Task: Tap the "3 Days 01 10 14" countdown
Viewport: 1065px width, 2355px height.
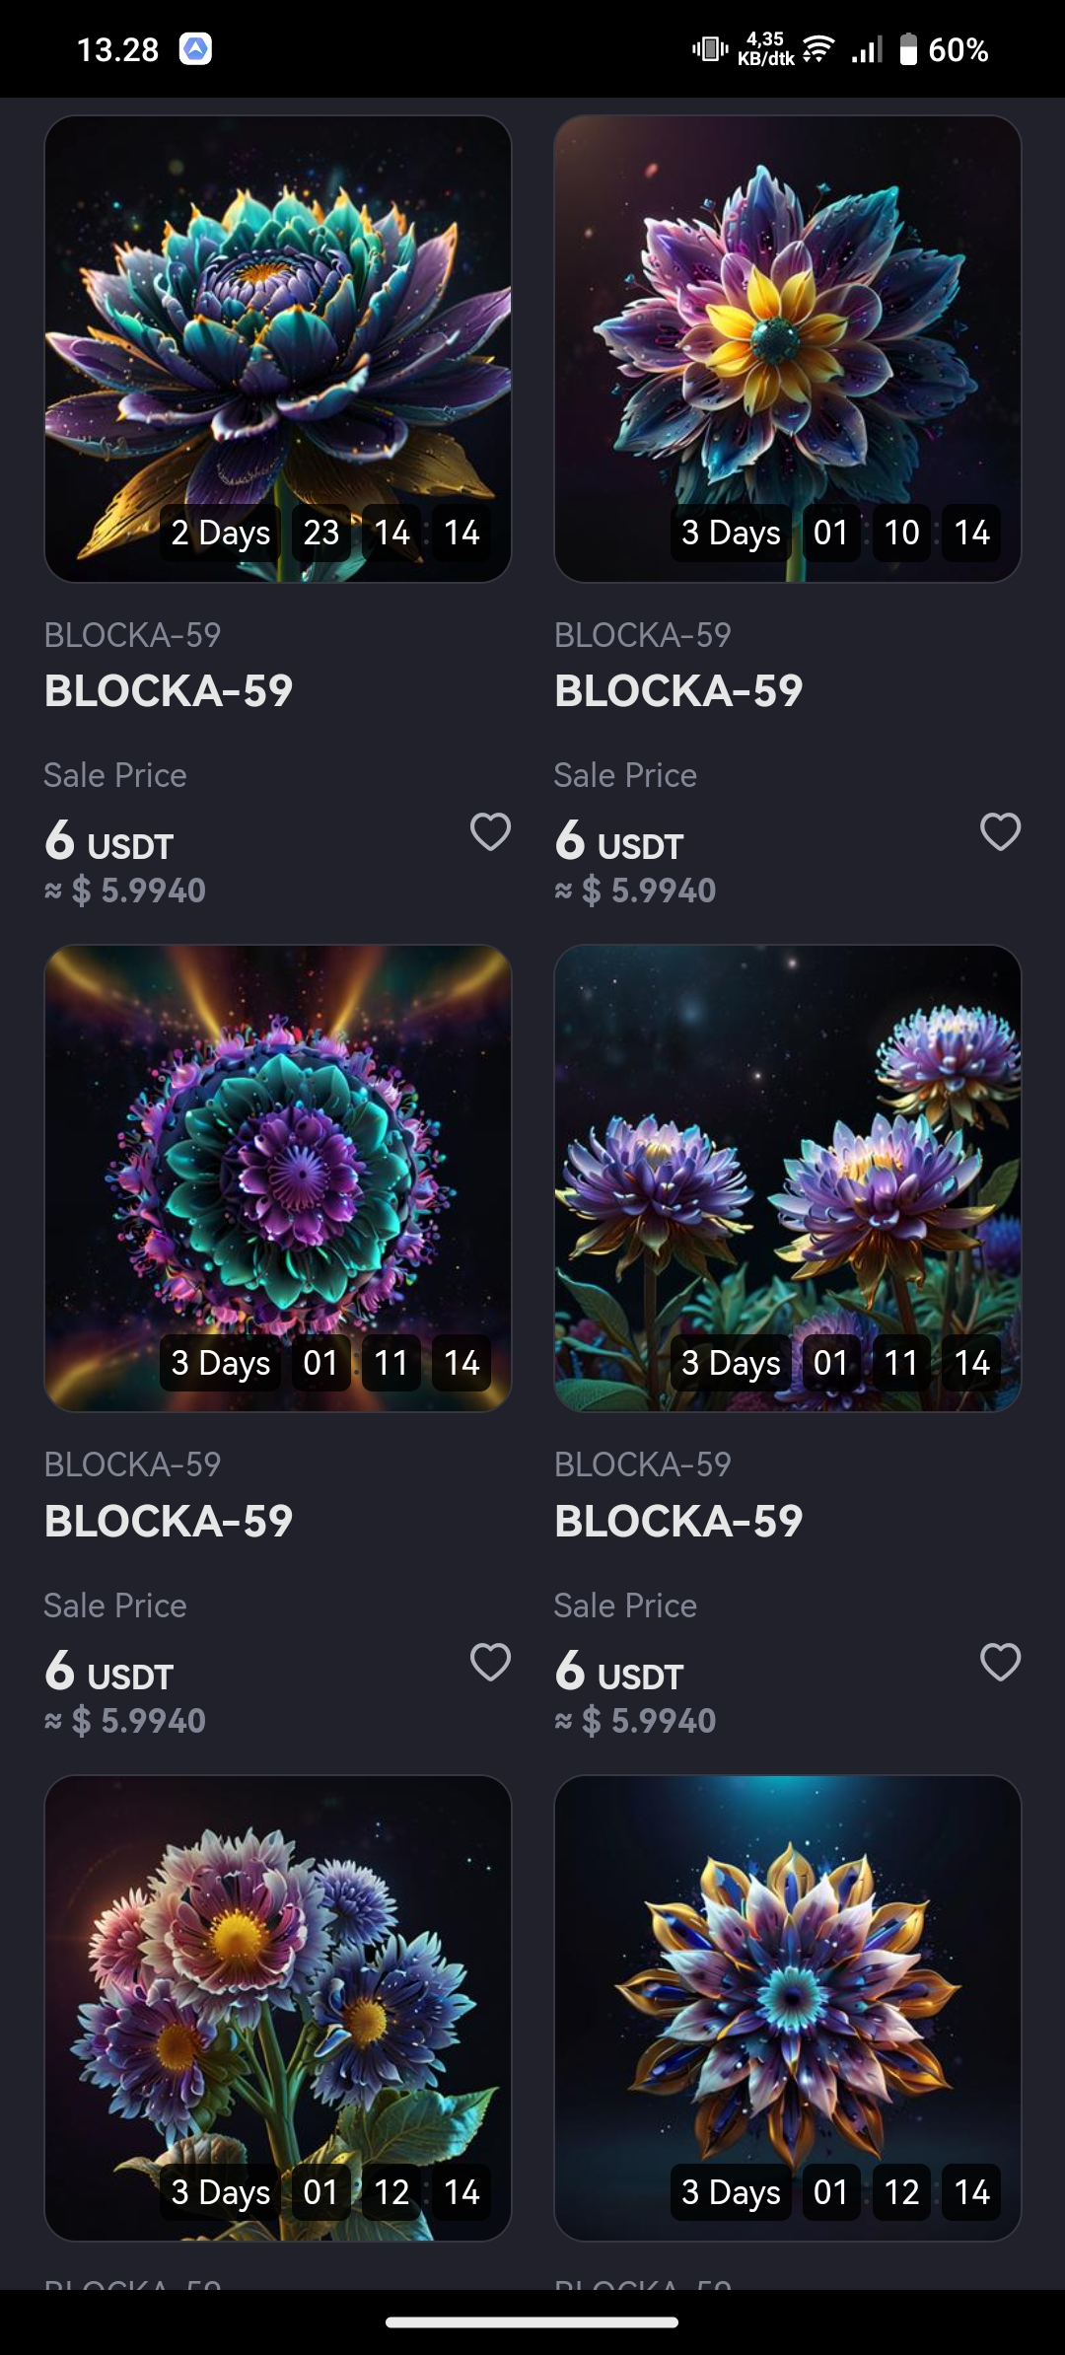Action: click(835, 533)
